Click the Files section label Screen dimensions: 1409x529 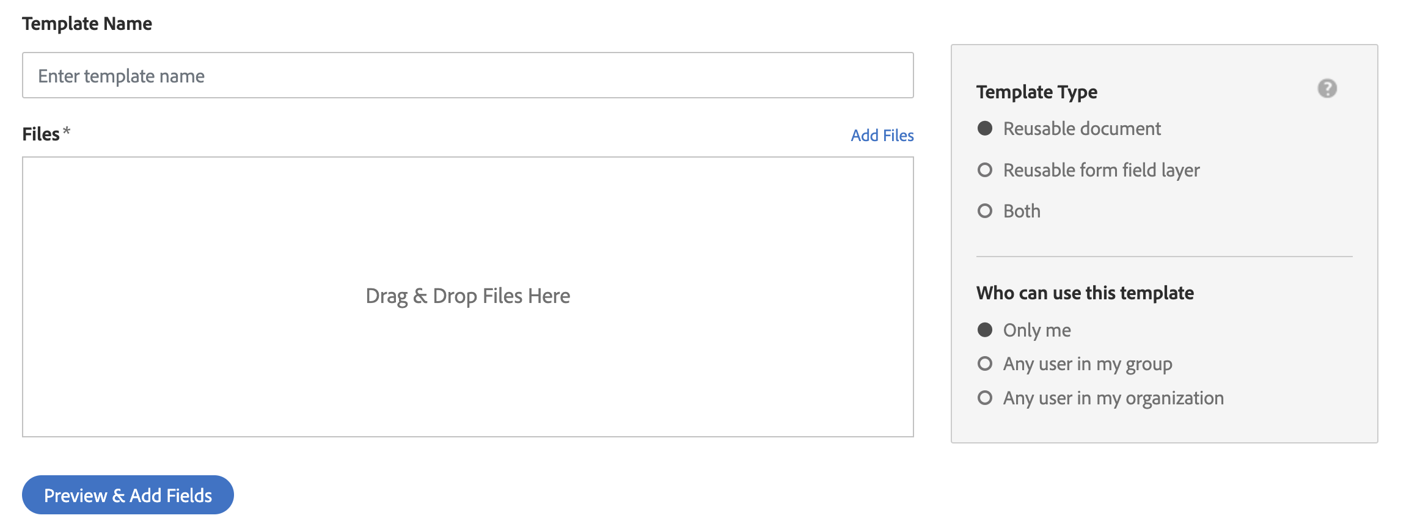[41, 134]
